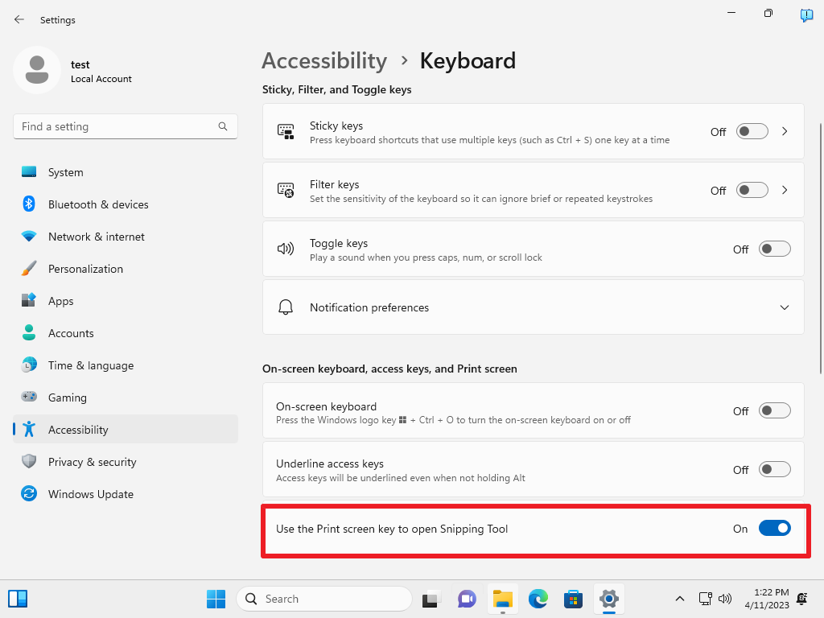This screenshot has width=824, height=618.
Task: Open Sticky keys detail page via chevron
Action: point(785,131)
